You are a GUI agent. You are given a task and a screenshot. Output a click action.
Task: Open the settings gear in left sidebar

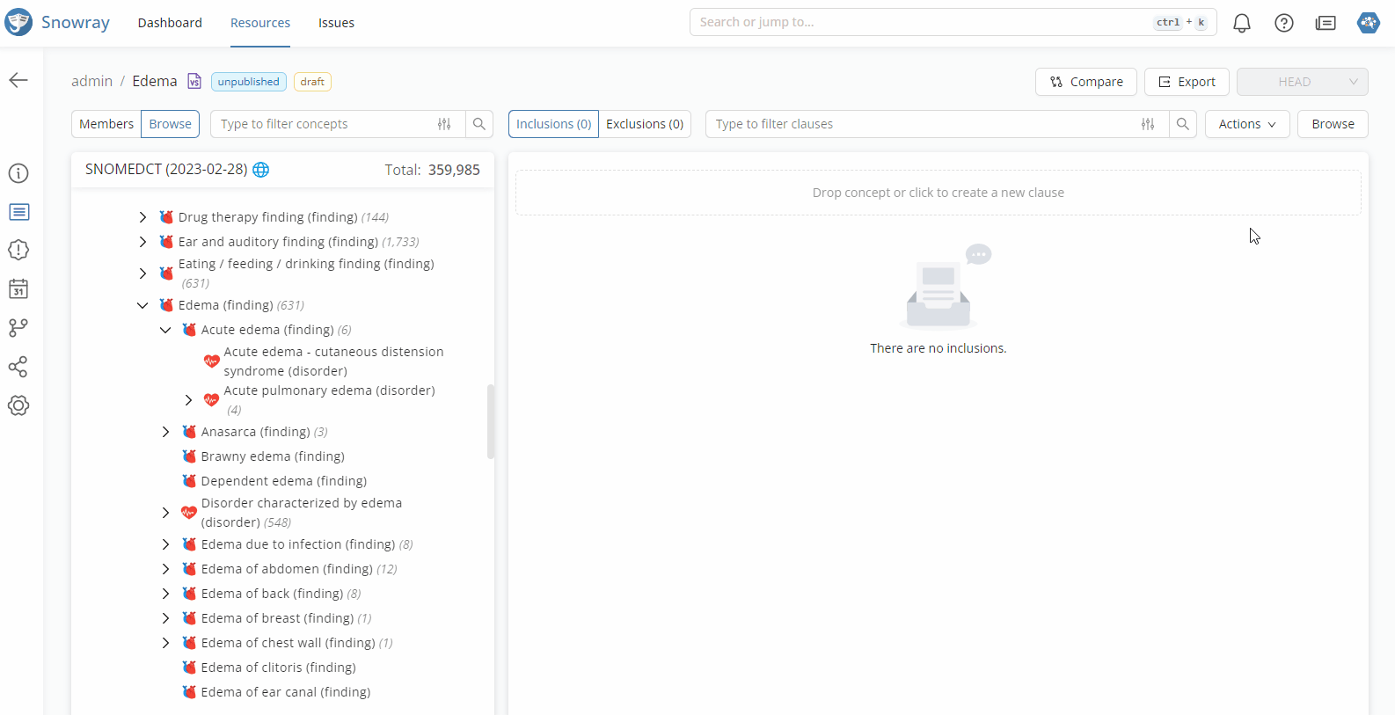pyautogui.click(x=18, y=405)
